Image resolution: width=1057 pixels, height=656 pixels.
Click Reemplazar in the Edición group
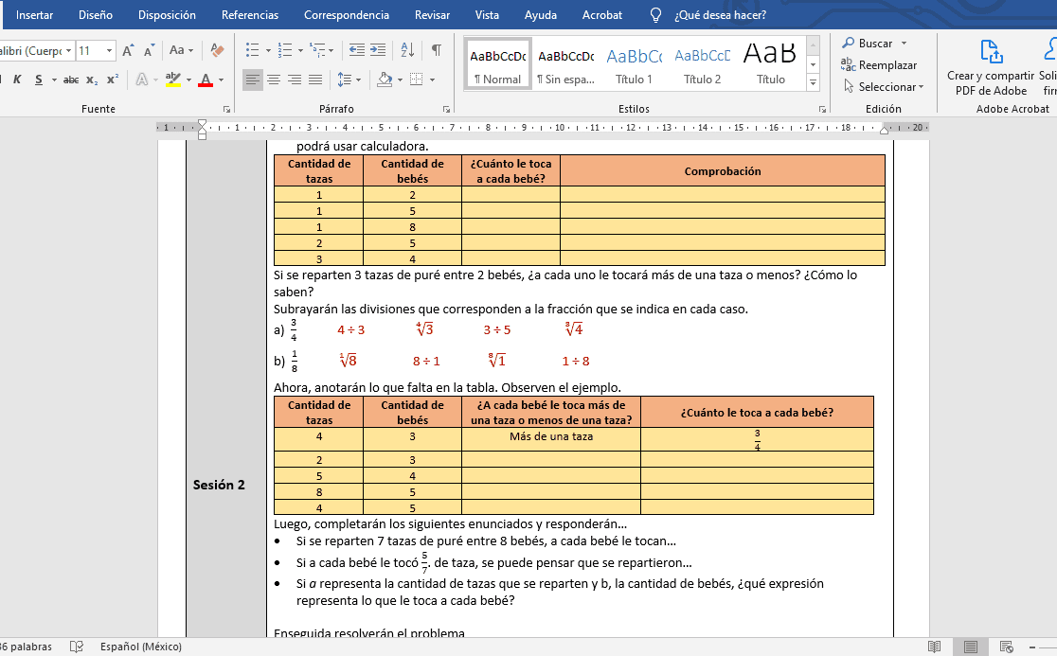point(879,65)
